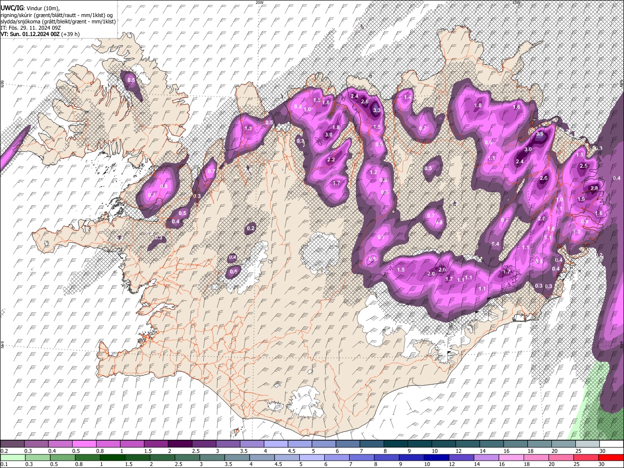Click upper legend swatch between 3 and 3.5
Screen dimensions: 624x468
[227, 444]
